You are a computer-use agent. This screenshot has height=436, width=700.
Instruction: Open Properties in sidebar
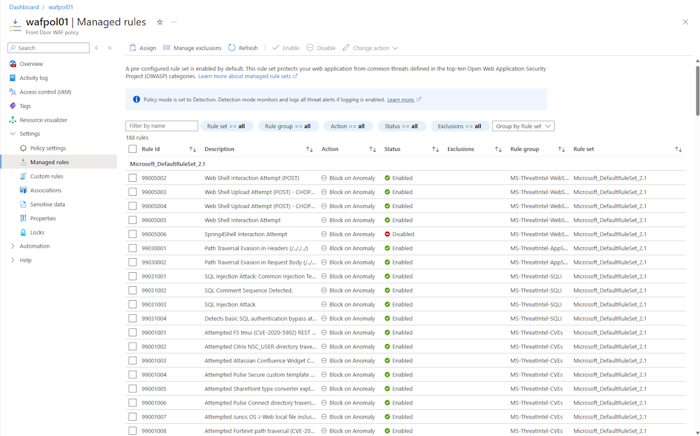43,219
